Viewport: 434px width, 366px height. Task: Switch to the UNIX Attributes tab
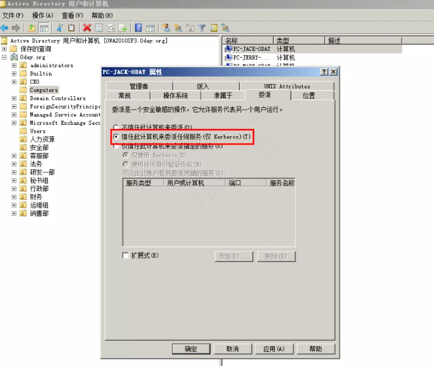[287, 86]
